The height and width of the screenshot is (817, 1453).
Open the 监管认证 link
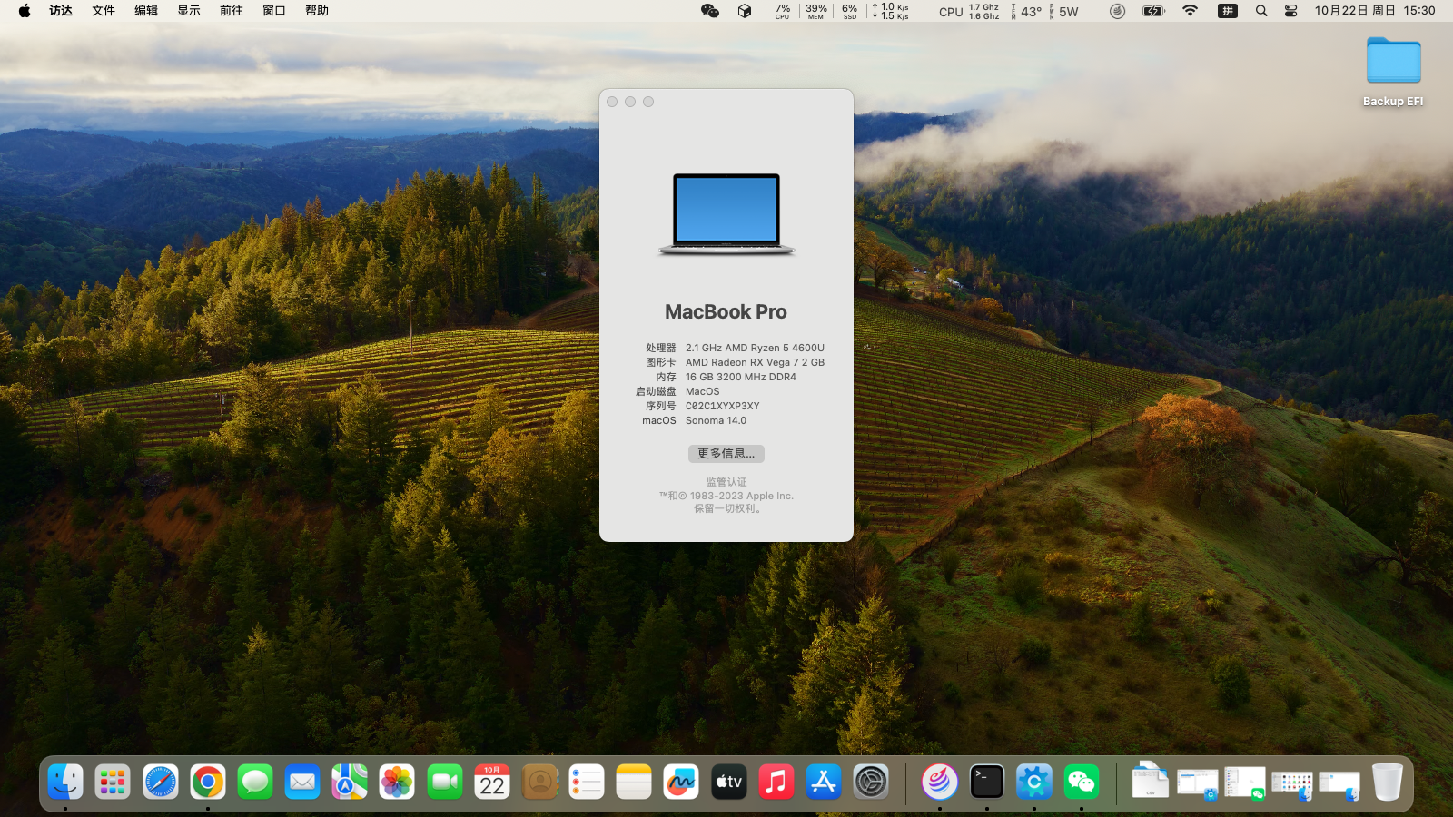tap(726, 482)
